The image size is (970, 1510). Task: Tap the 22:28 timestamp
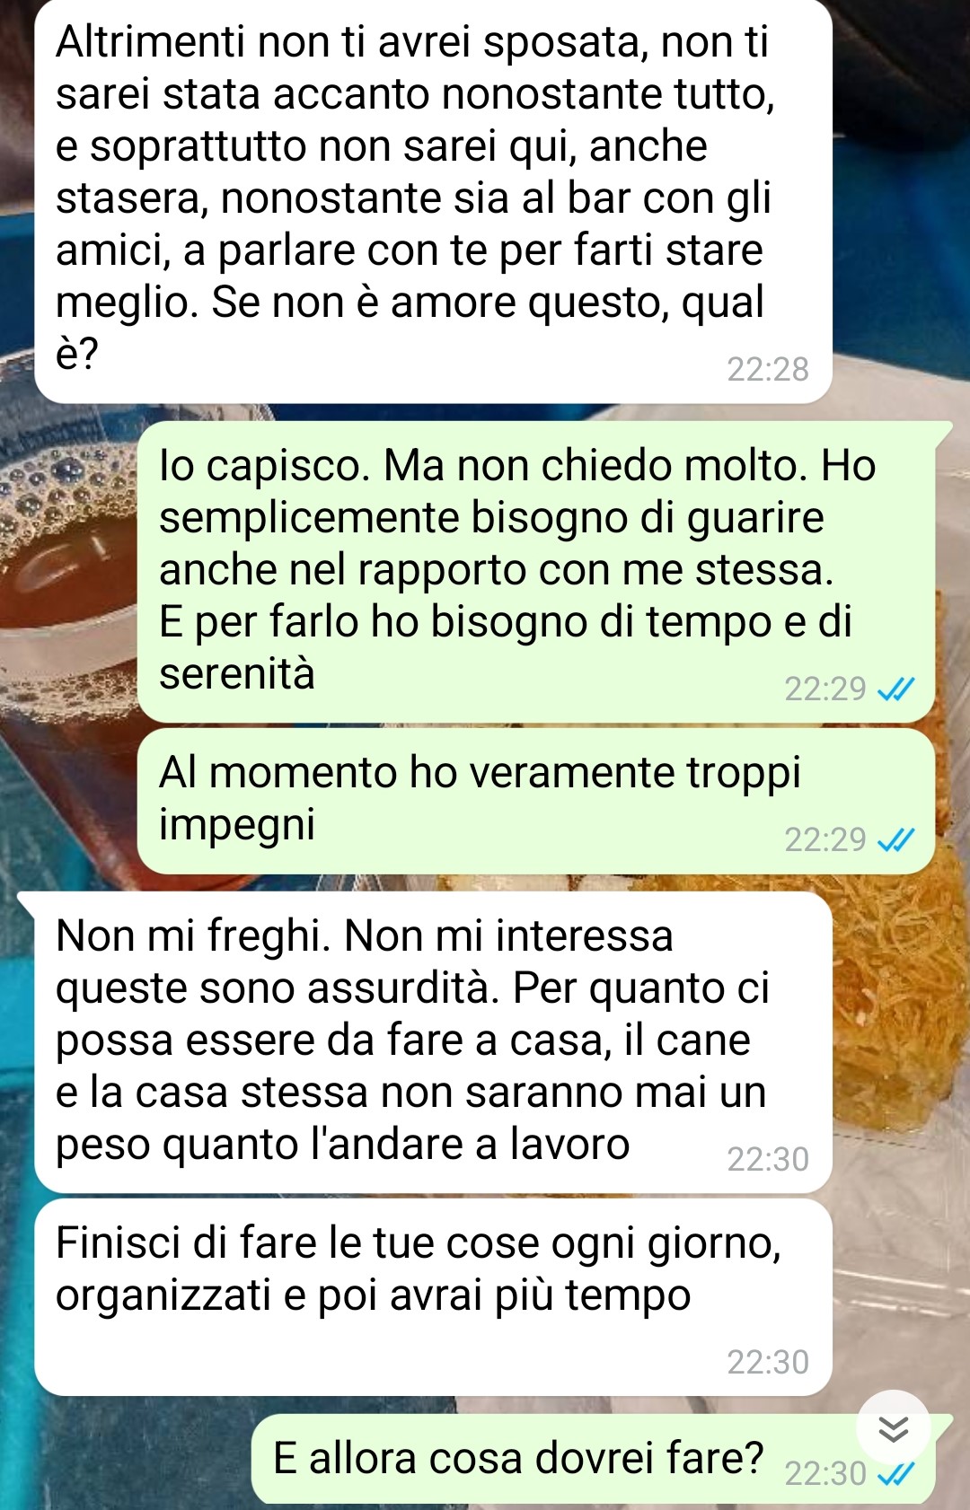coord(768,369)
